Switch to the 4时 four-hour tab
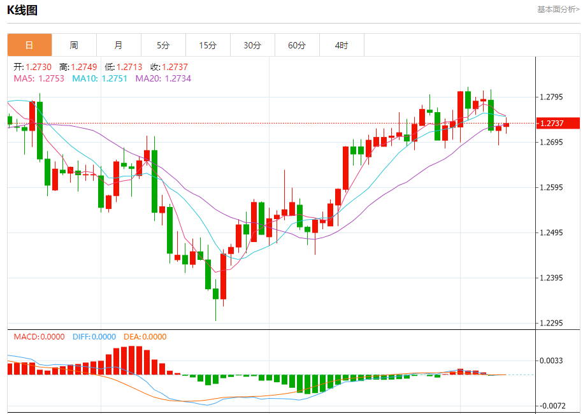583x414 pixels. [342, 45]
